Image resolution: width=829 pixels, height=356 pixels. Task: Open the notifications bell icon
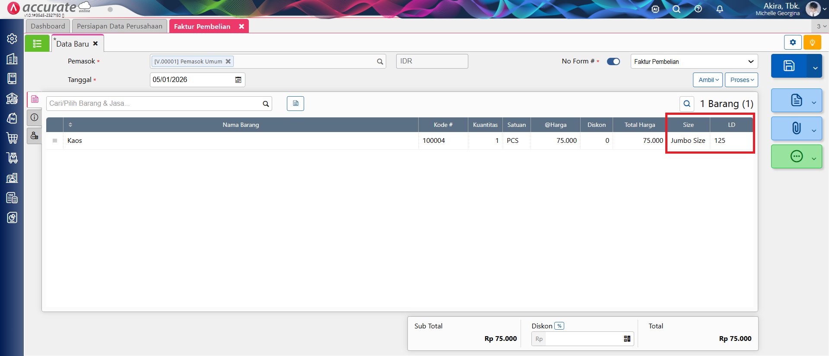(720, 9)
